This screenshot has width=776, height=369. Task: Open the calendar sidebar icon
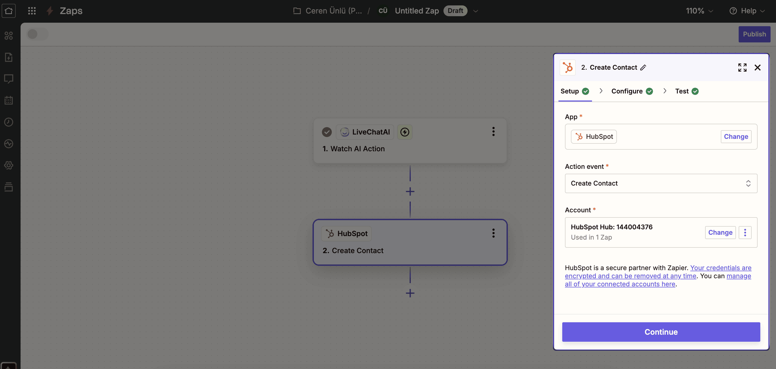[x=9, y=100]
